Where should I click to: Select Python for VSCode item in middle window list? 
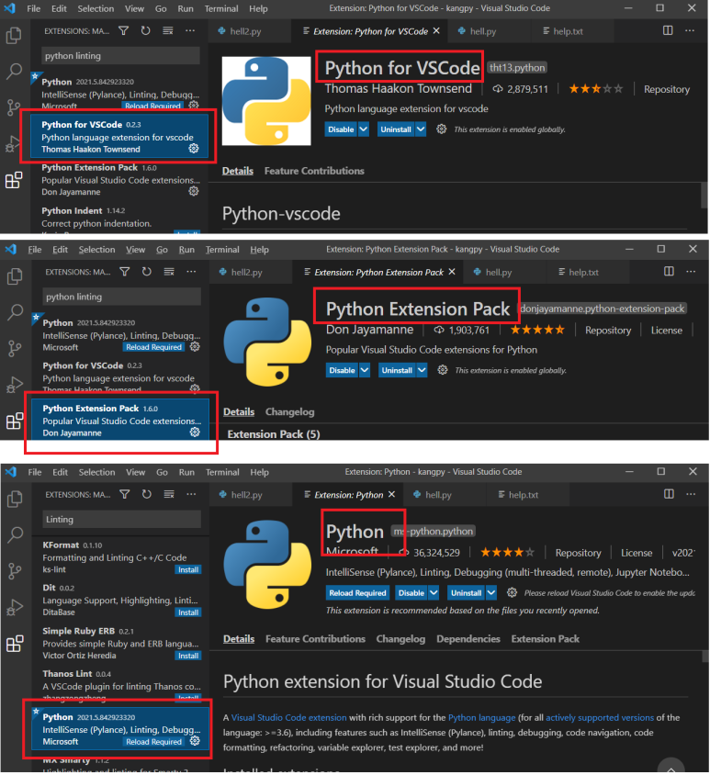pos(120,376)
